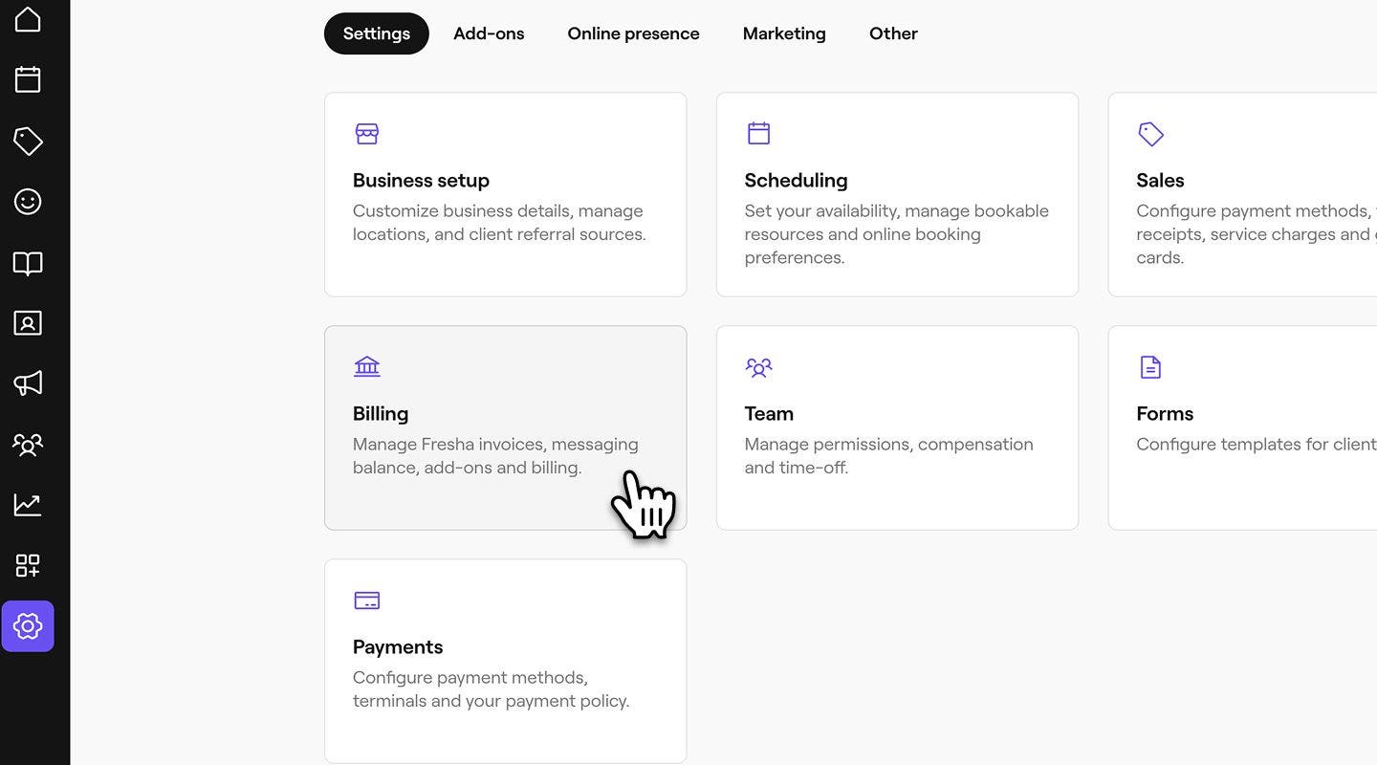This screenshot has height=765, width=1377.
Task: Open the Business setup card
Action: [505, 195]
